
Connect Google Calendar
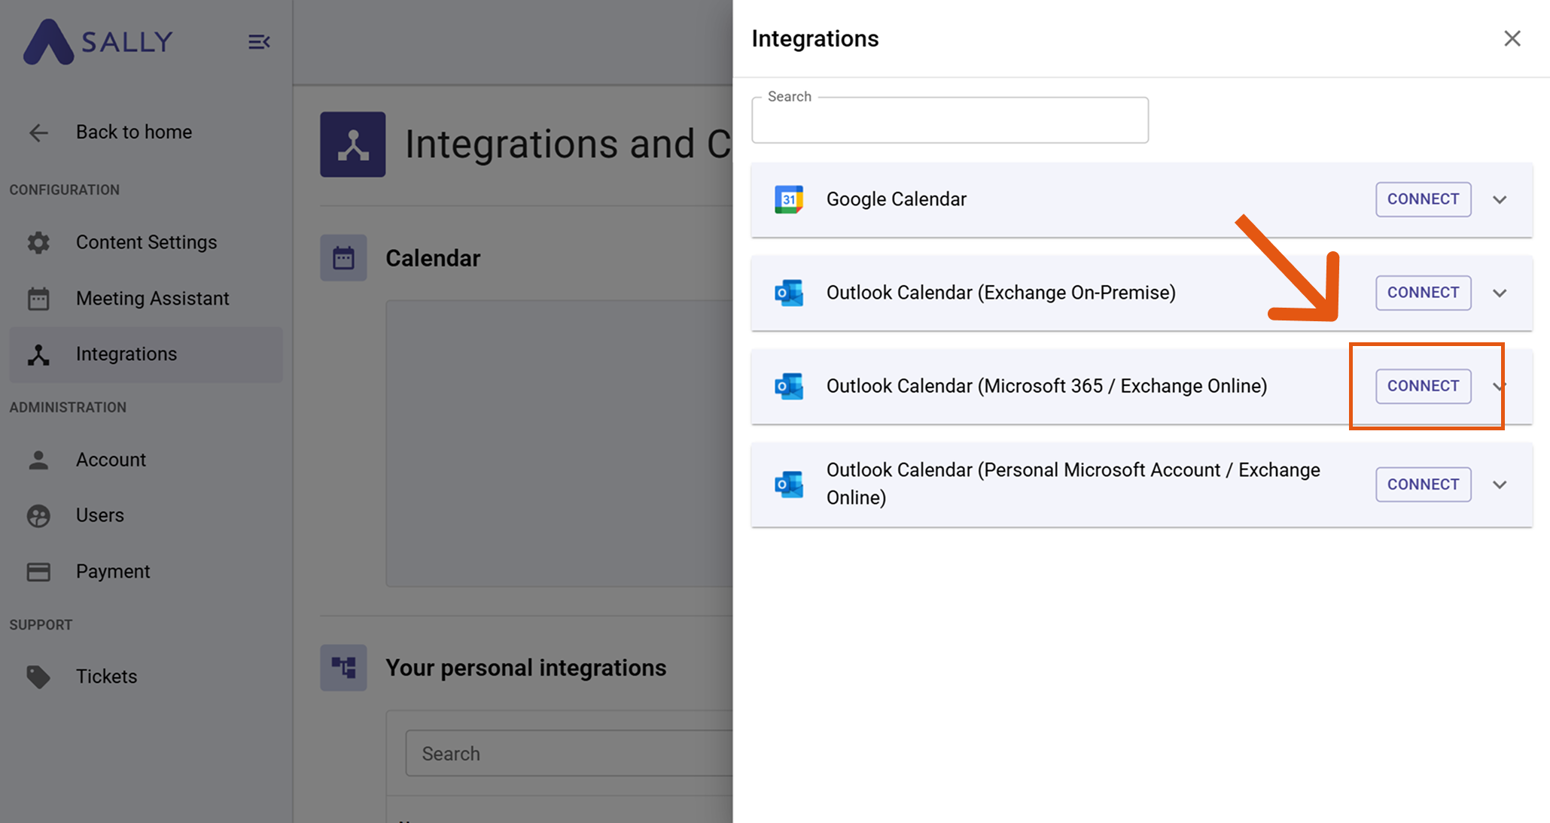coord(1423,199)
